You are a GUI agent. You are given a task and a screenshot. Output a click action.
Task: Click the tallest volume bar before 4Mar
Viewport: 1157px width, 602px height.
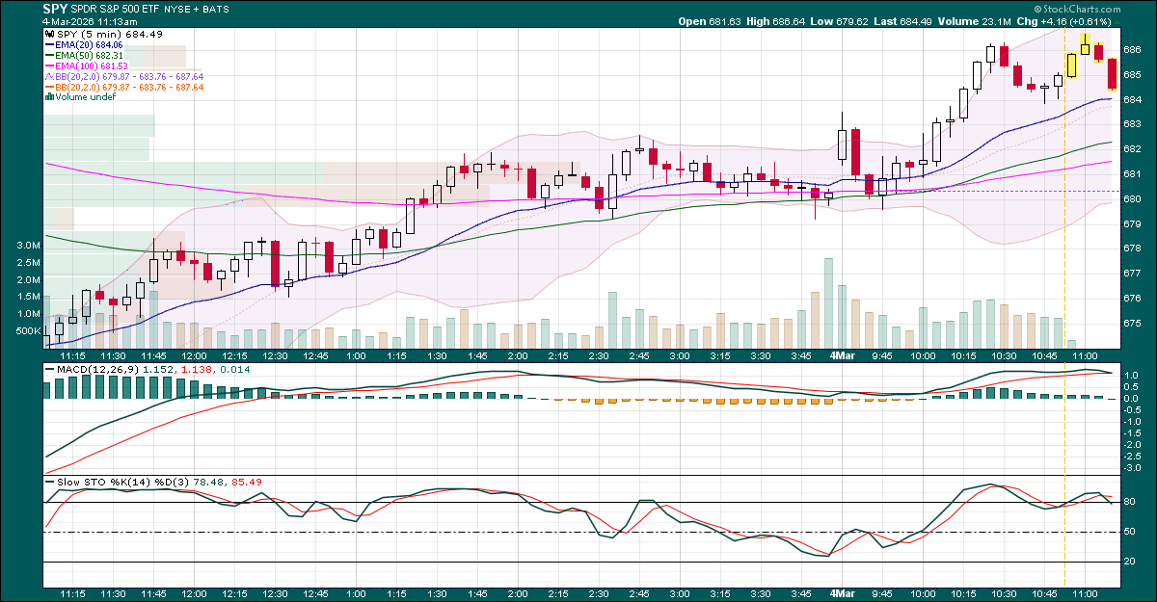click(828, 302)
